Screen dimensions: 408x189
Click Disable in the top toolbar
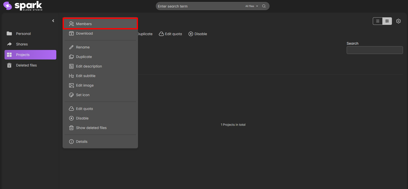[x=198, y=34]
